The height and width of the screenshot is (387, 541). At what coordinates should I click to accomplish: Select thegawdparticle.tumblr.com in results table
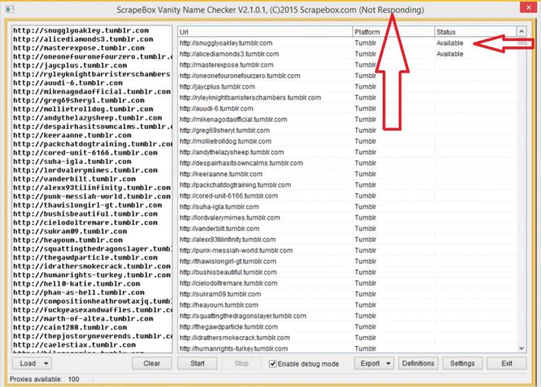[229, 327]
